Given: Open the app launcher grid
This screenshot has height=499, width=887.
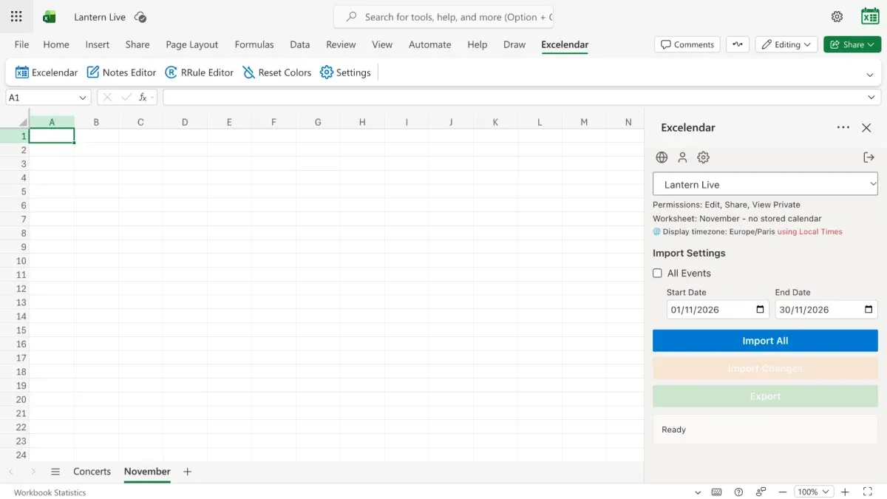Looking at the screenshot, I should 16,16.
